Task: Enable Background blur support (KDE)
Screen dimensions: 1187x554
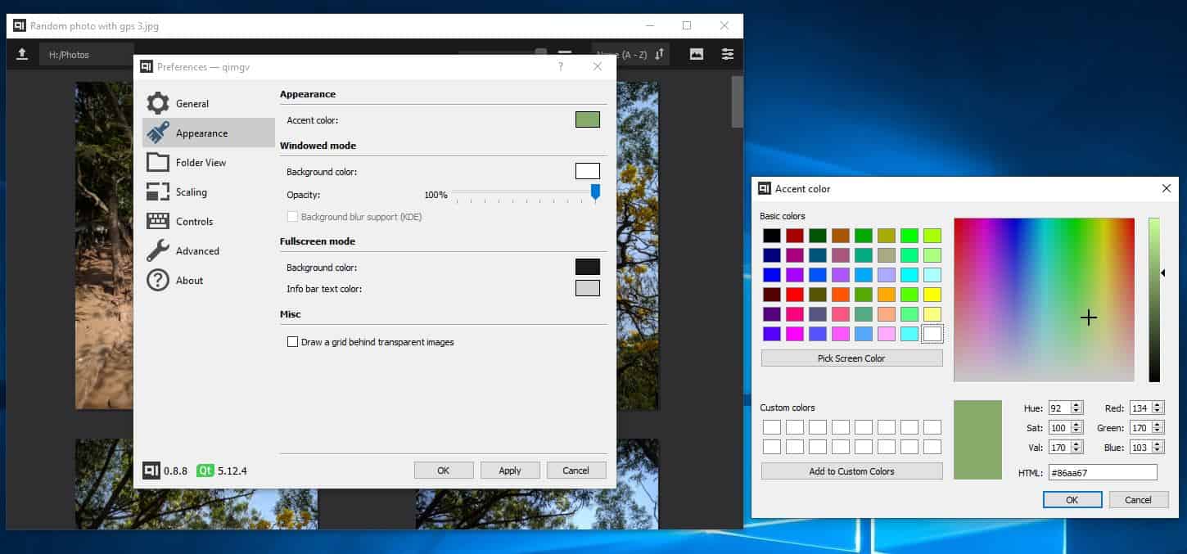Action: tap(292, 217)
